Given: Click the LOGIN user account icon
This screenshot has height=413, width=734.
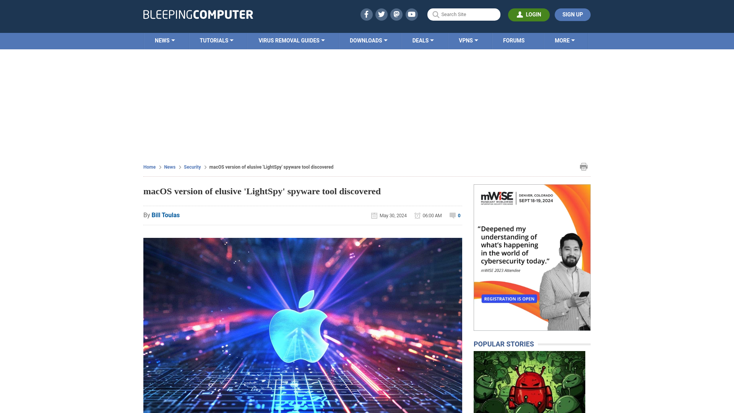Looking at the screenshot, I should click(520, 14).
